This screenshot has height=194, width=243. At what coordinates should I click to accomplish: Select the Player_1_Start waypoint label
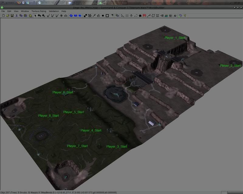(175, 38)
